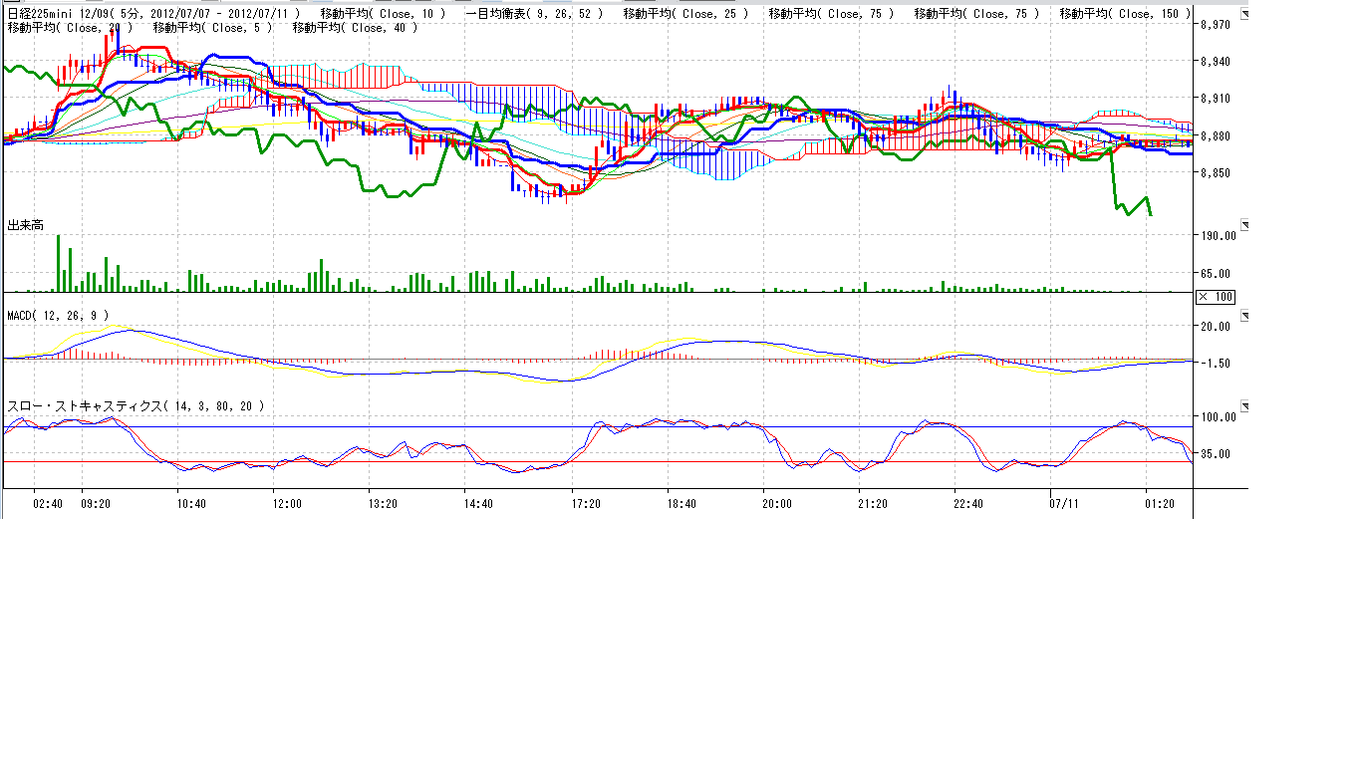Click the MACD( 12, 26, 9 ) panel heading
Screen dimensions: 1361x765
(58, 315)
